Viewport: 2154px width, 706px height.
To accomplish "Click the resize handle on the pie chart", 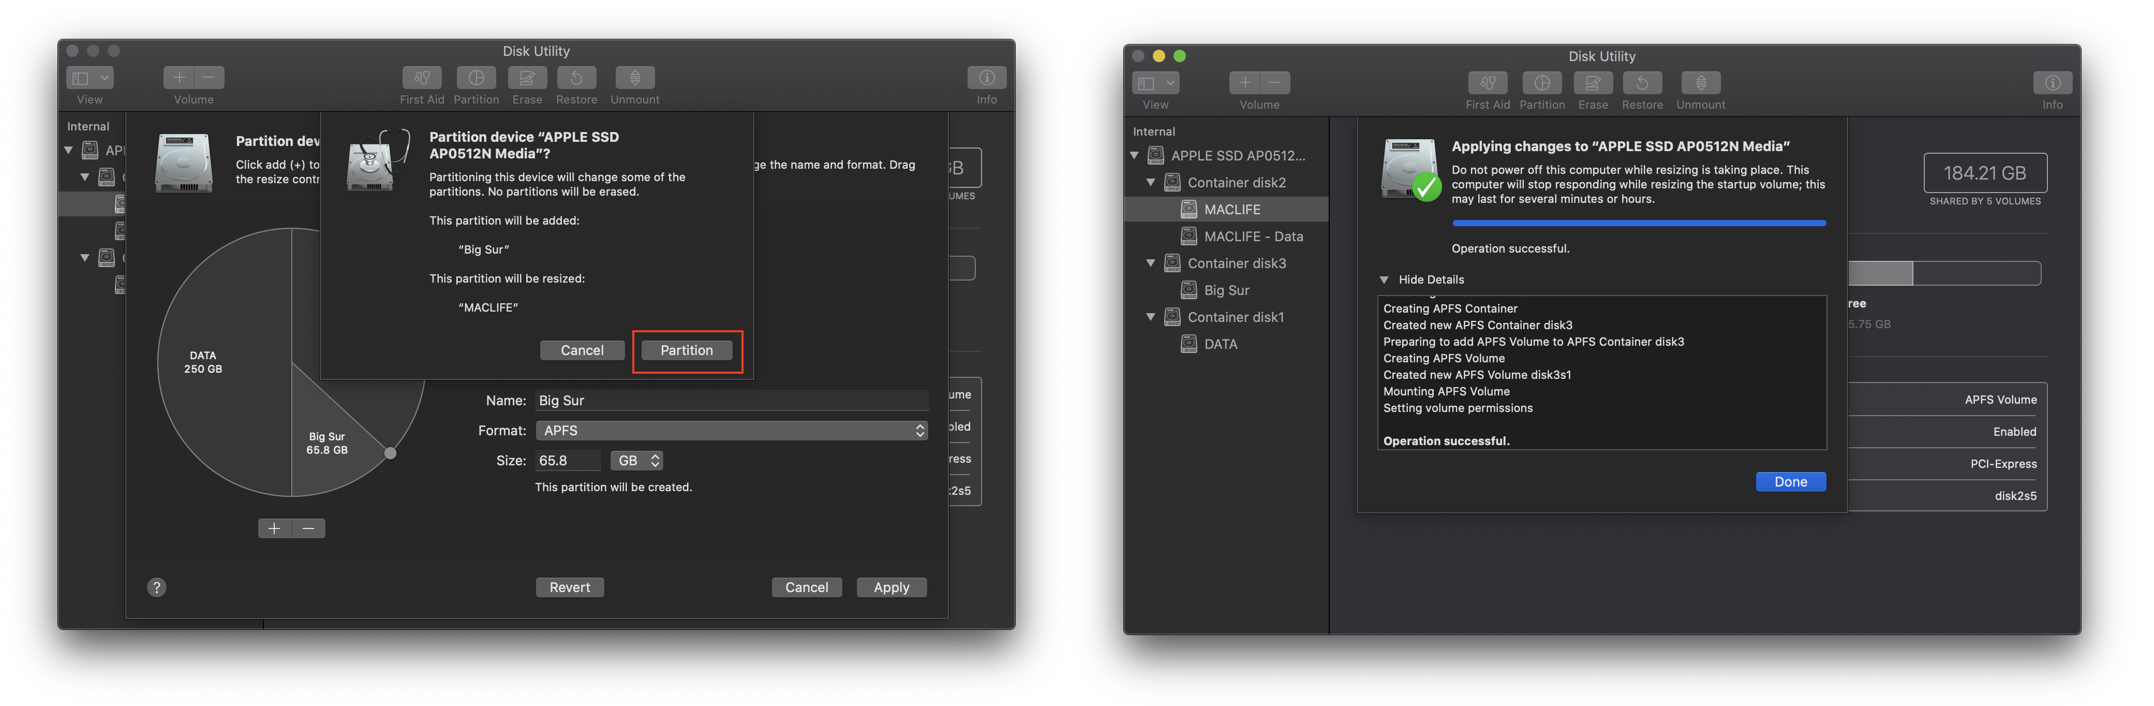I will [x=391, y=453].
